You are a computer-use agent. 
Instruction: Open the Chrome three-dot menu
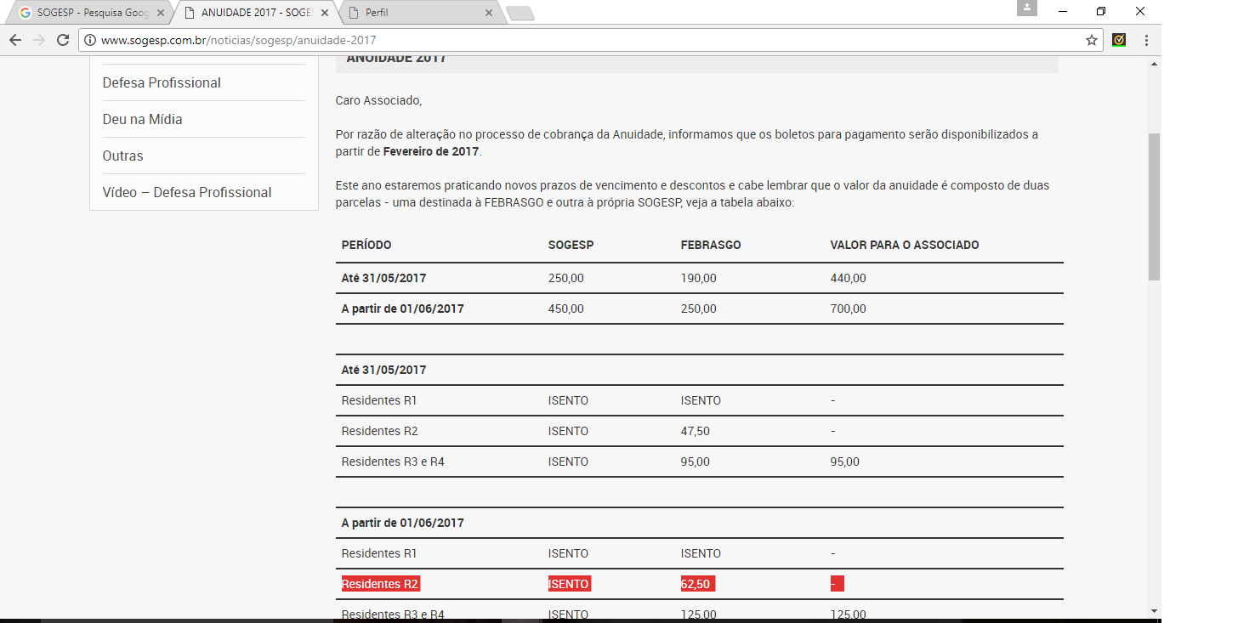(1146, 40)
